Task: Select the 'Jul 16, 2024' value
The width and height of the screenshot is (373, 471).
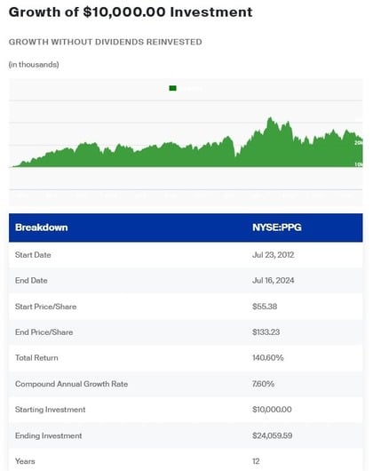Action: [x=273, y=280]
